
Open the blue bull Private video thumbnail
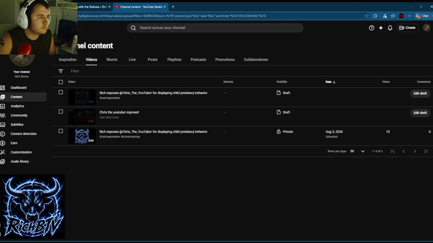[82, 136]
